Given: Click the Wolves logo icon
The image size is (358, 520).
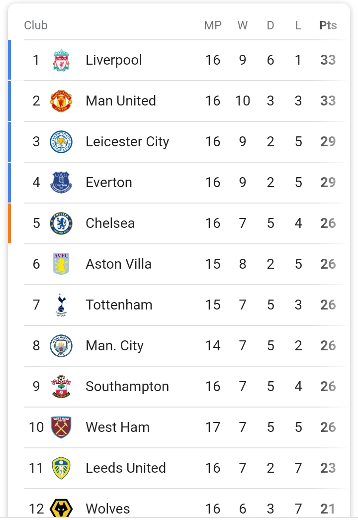Looking at the screenshot, I should (x=61, y=509).
